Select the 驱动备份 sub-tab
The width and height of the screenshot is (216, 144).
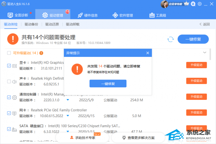[31, 24]
